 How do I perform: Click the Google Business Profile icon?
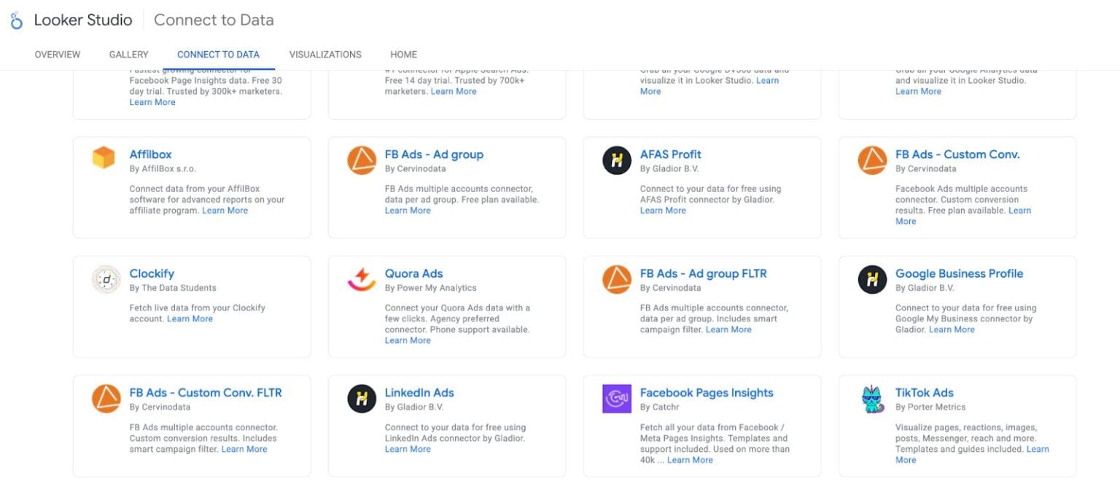coord(872,280)
